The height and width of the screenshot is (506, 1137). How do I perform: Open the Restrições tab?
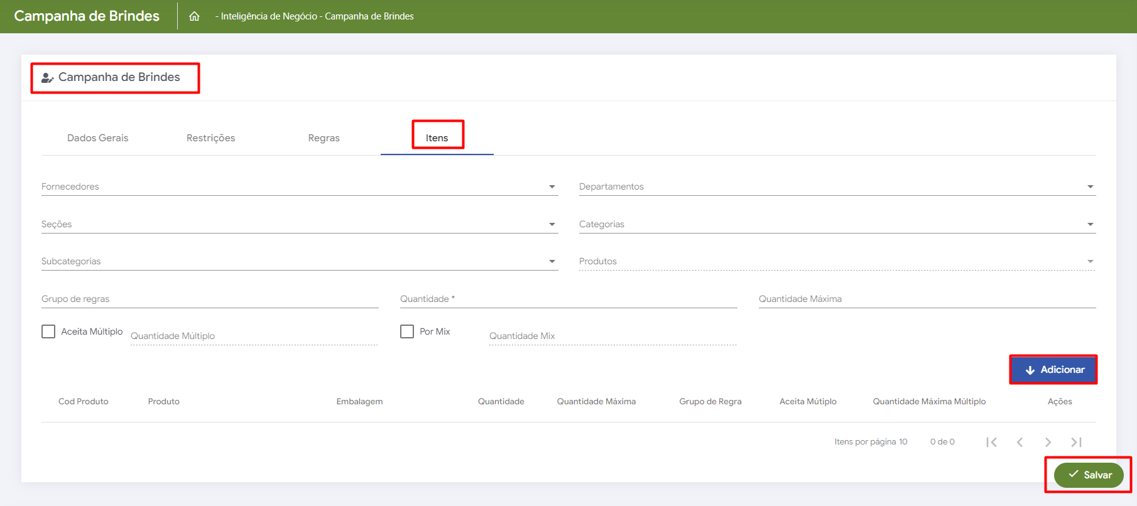point(210,138)
